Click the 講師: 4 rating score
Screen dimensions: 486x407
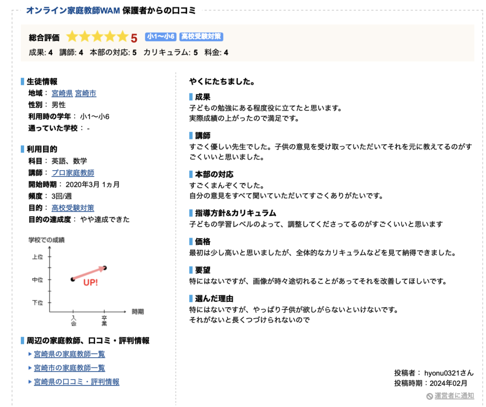71,53
